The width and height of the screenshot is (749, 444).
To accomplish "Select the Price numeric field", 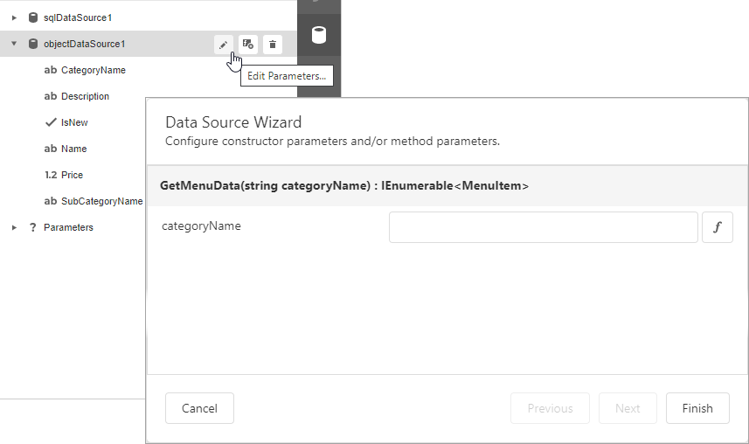I will click(x=72, y=175).
